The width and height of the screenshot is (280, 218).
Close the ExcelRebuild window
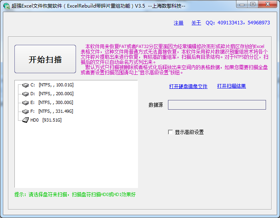[x=267, y=4]
